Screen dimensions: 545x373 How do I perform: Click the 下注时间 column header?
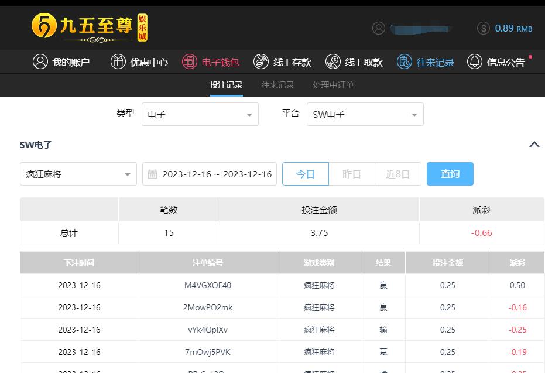(x=79, y=263)
